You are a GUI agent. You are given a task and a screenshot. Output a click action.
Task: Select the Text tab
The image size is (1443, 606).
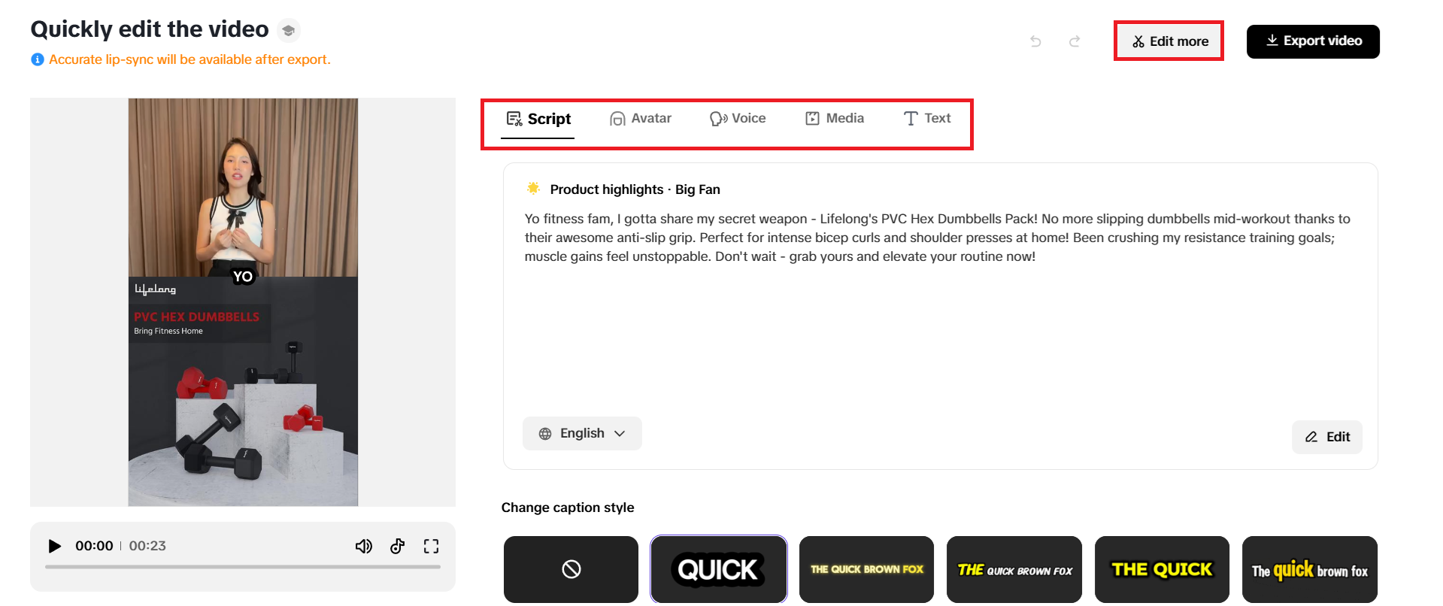927,119
